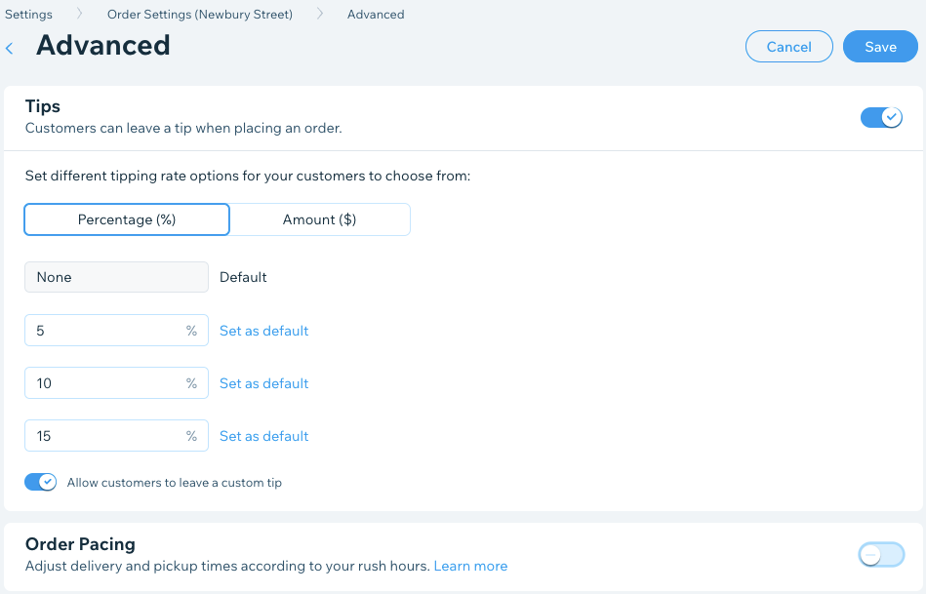
Task: Select the Percentage (%) tab
Action: (127, 219)
